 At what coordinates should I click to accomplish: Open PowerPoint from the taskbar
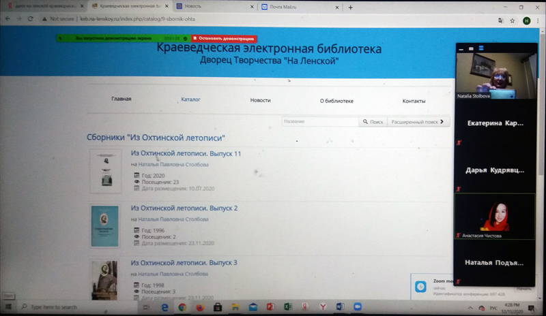[x=270, y=307]
